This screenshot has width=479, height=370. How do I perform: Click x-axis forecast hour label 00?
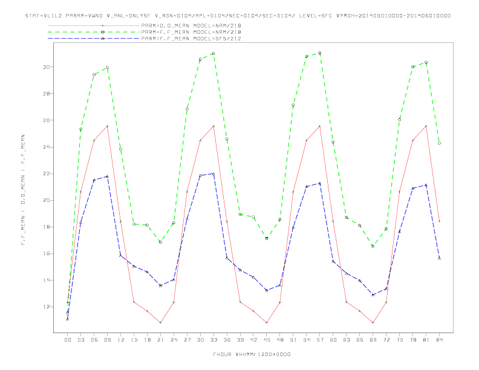pos(68,340)
